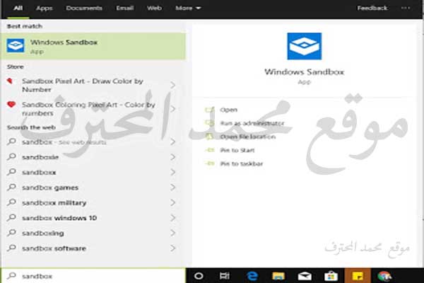Screen dimensions: 424x283
Task: Switch to the Web tab
Action: click(154, 8)
